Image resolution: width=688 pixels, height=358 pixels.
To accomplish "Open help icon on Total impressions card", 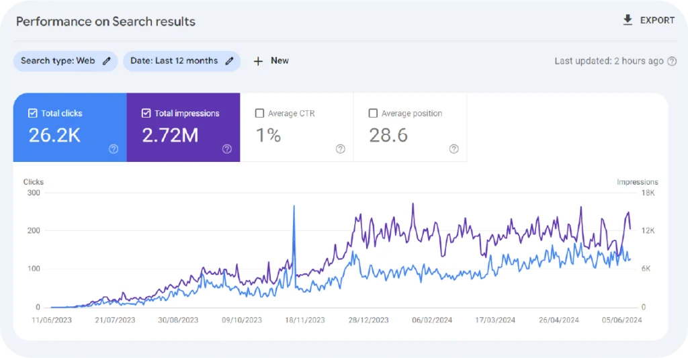I will point(227,149).
